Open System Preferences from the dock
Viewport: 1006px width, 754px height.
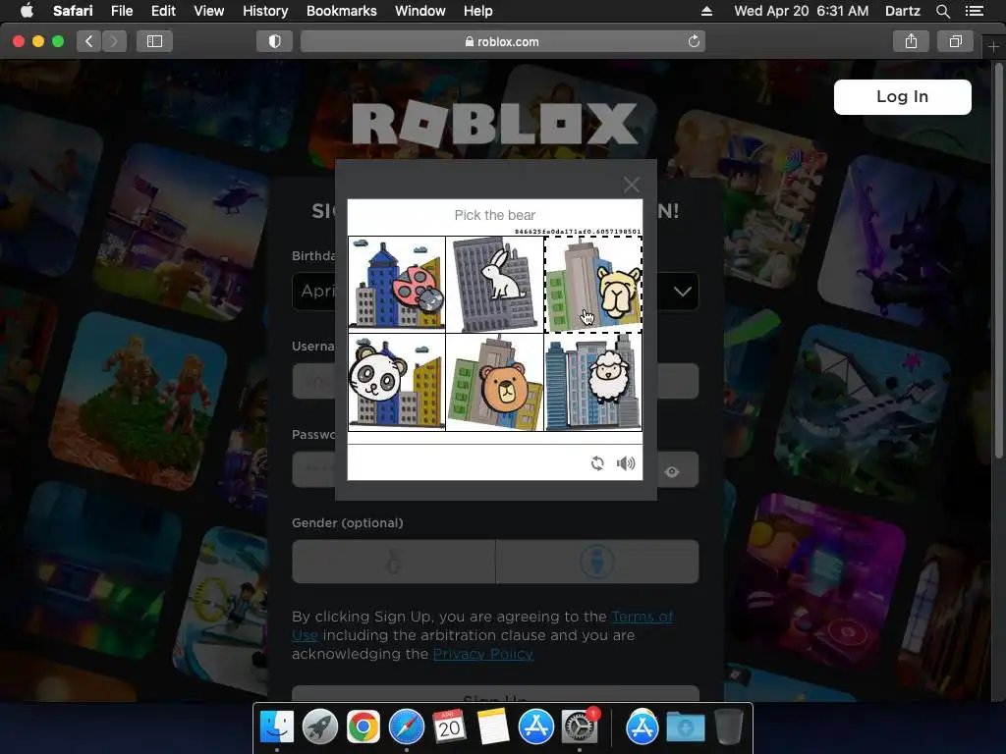pos(580,727)
